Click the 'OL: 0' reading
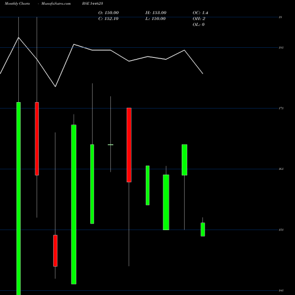The width and height of the screenshot is (295, 295). coord(199,25)
